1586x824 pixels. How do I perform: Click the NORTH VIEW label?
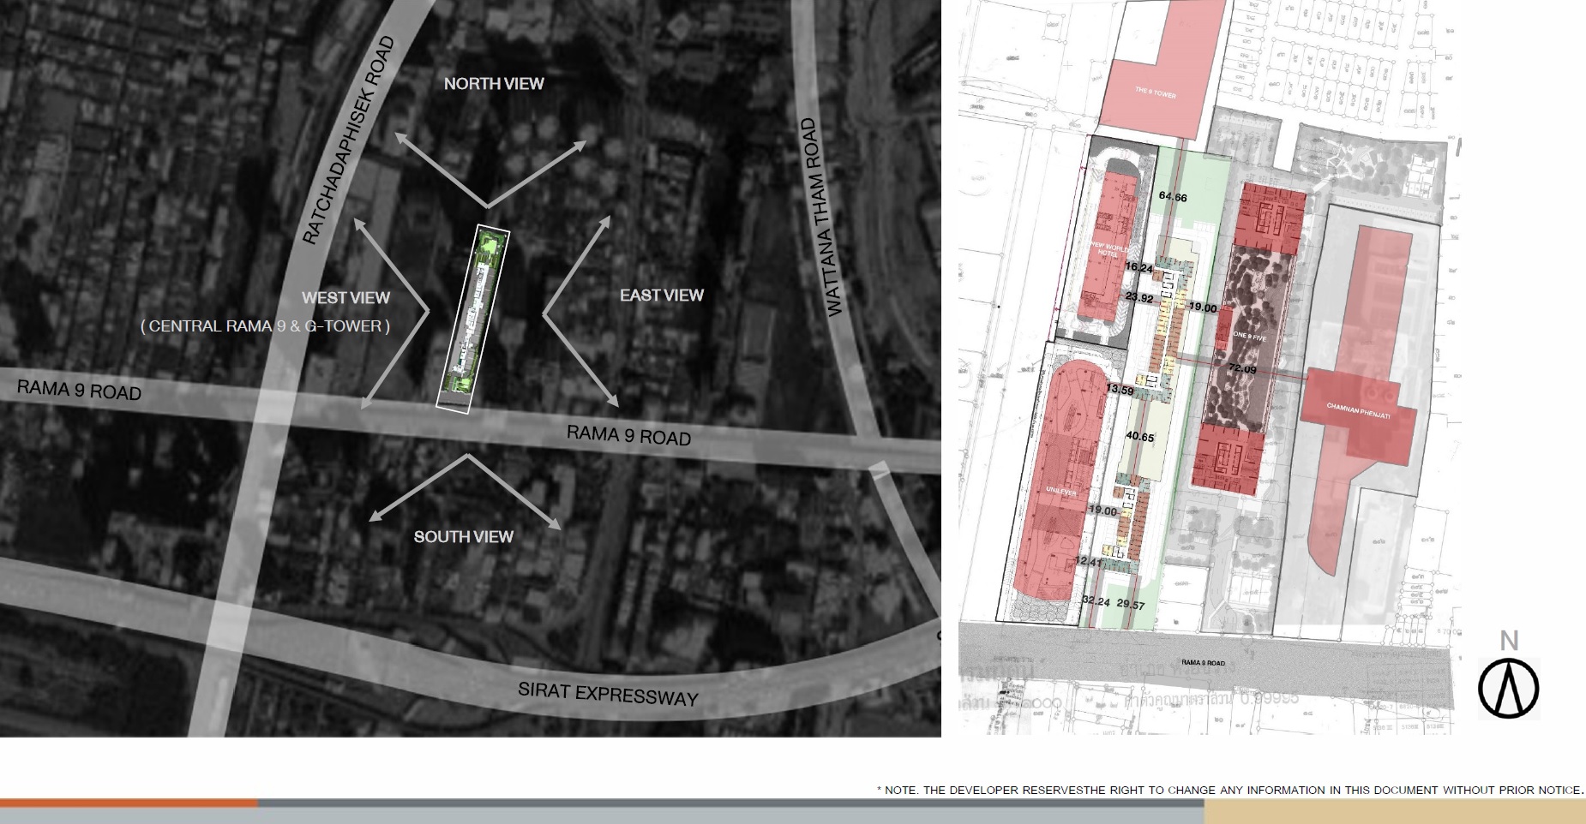click(494, 84)
